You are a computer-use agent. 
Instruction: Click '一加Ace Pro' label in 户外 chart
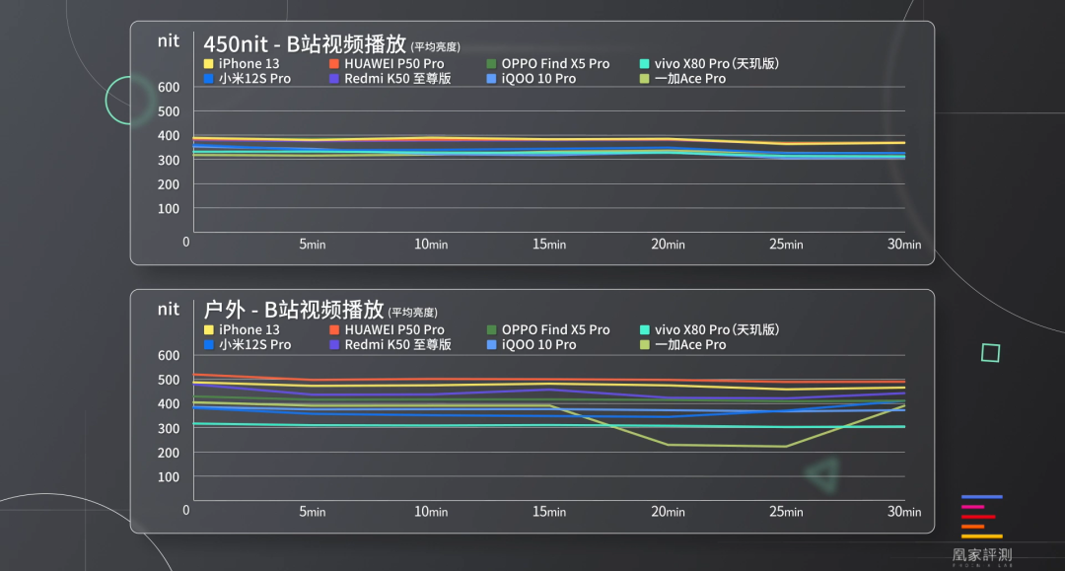690,345
